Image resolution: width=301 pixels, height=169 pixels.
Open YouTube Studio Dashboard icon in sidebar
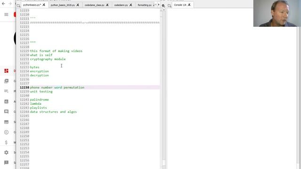(x=6, y=71)
